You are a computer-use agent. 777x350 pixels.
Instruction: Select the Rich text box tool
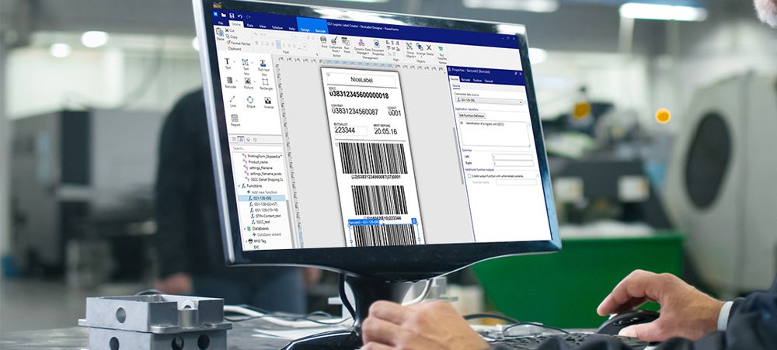263,66
